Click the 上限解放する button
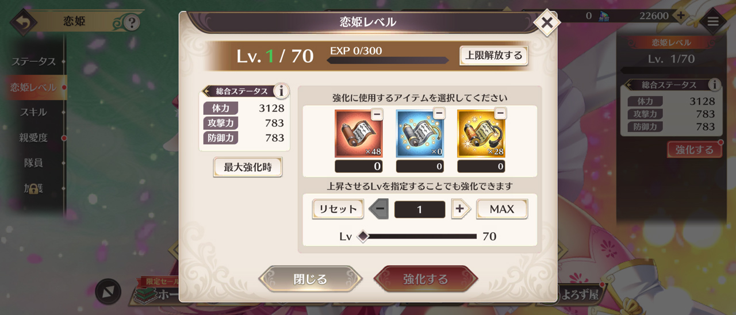This screenshot has height=315, width=736. [494, 56]
